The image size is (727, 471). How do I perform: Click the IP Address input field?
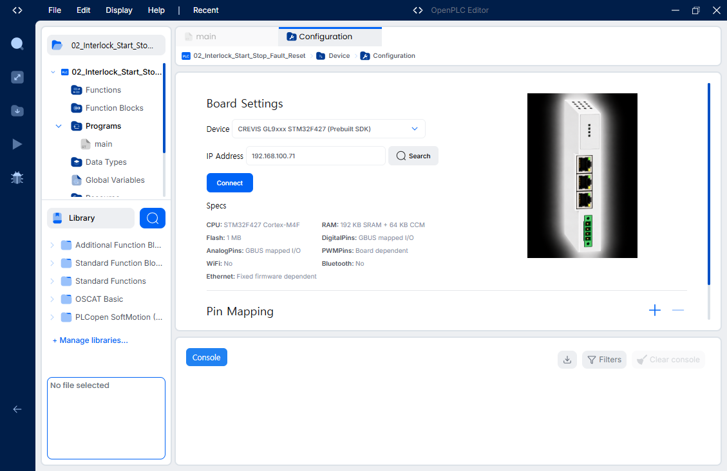(x=316, y=156)
